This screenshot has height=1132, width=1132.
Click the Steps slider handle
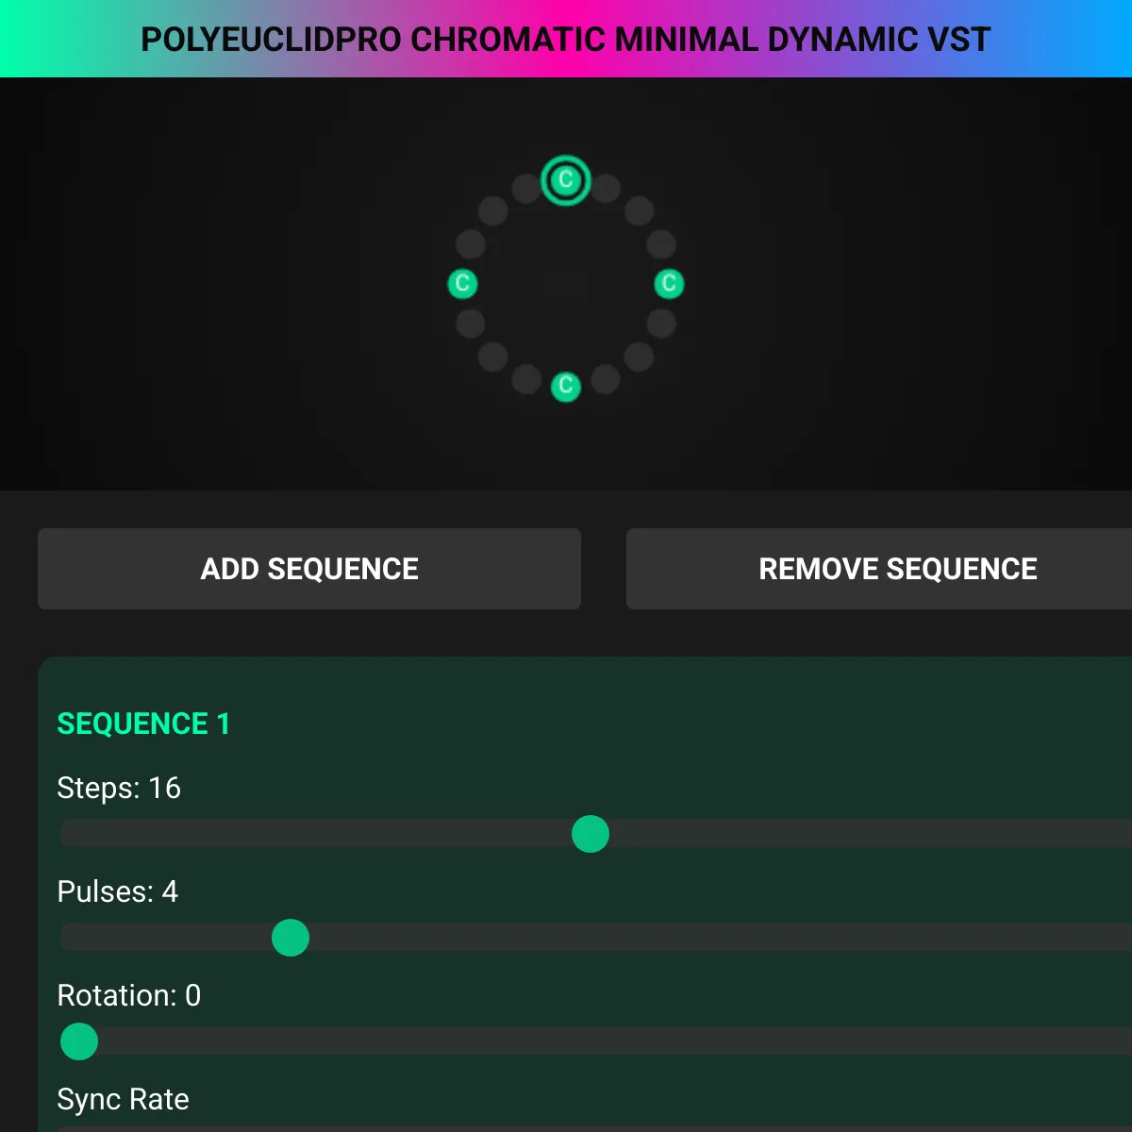[x=591, y=834]
